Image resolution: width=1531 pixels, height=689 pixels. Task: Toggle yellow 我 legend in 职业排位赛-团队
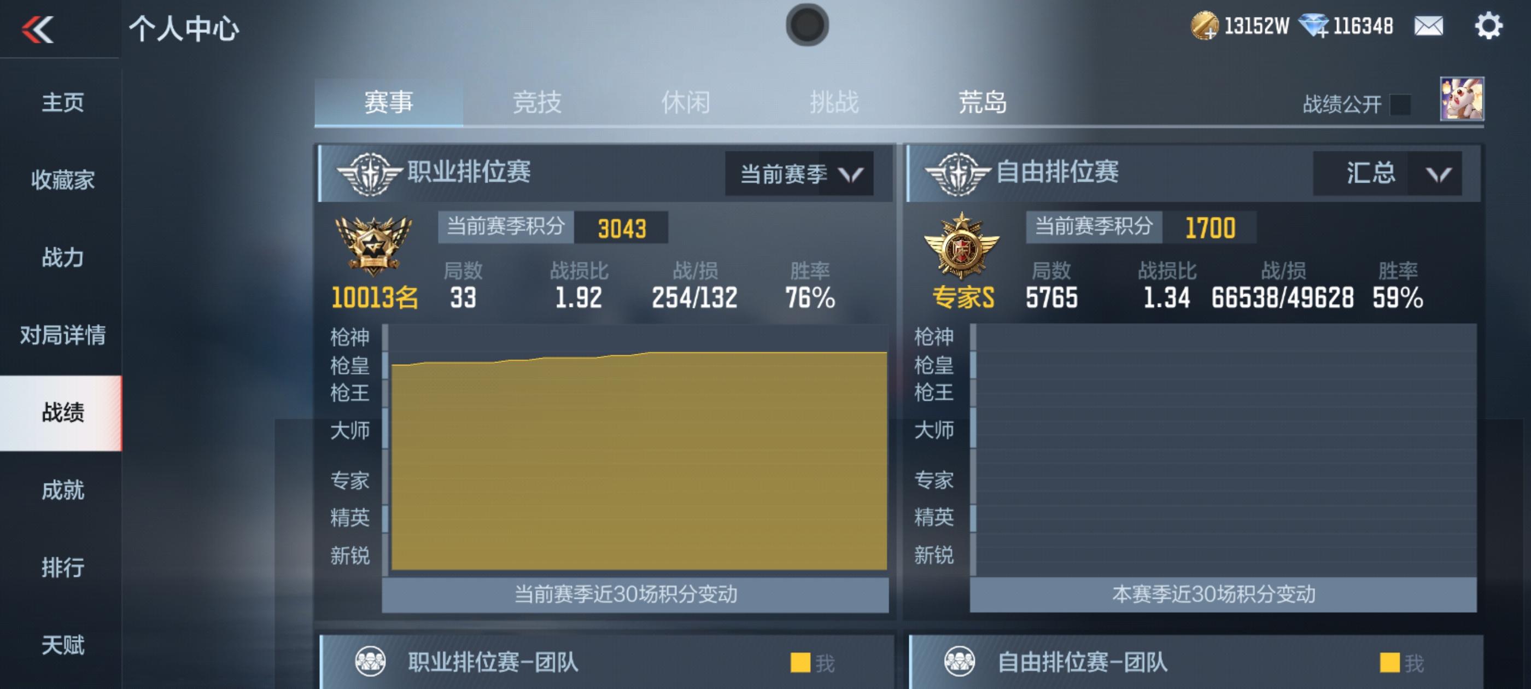click(813, 662)
